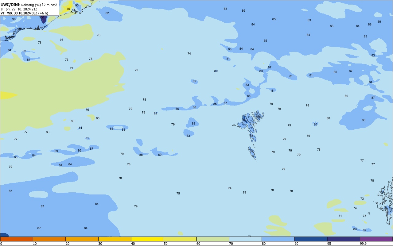
Task: Click legend scale label 70
Action: pos(231,244)
